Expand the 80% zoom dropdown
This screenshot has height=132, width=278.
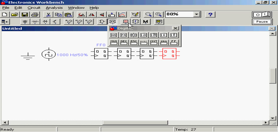pos(197,15)
